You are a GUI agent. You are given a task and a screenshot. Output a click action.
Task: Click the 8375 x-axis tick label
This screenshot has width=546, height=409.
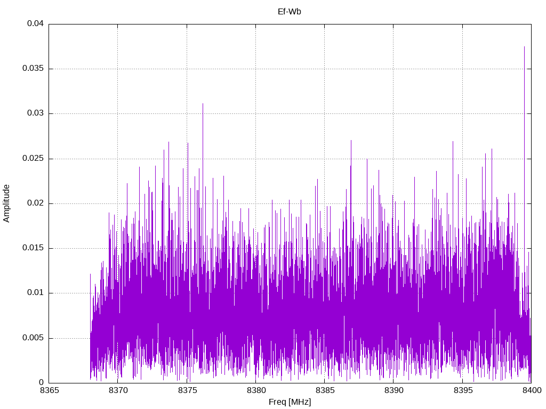point(187,391)
